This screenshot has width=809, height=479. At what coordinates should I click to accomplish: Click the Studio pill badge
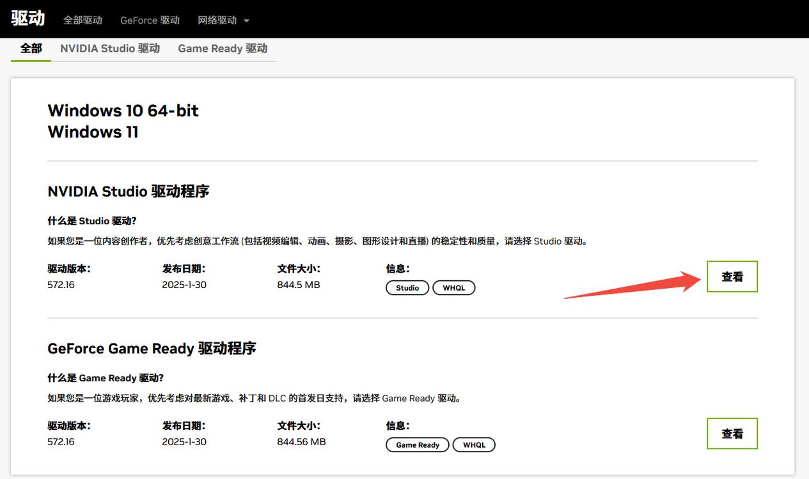tap(407, 287)
